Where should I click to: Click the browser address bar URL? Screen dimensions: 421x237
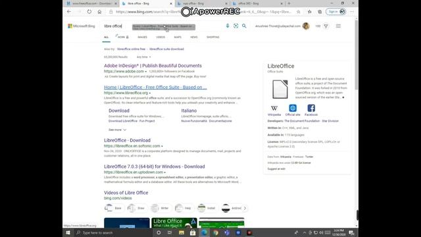tap(204, 12)
